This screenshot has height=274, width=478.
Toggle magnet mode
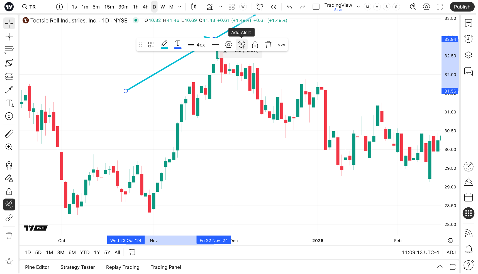[9, 165]
